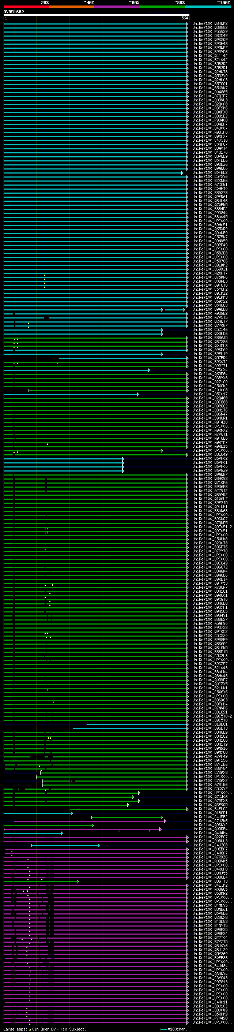Open hit UniRef100_Q38882
Image resolution: width=234 pixels, height=1032 pixels.
[210, 28]
